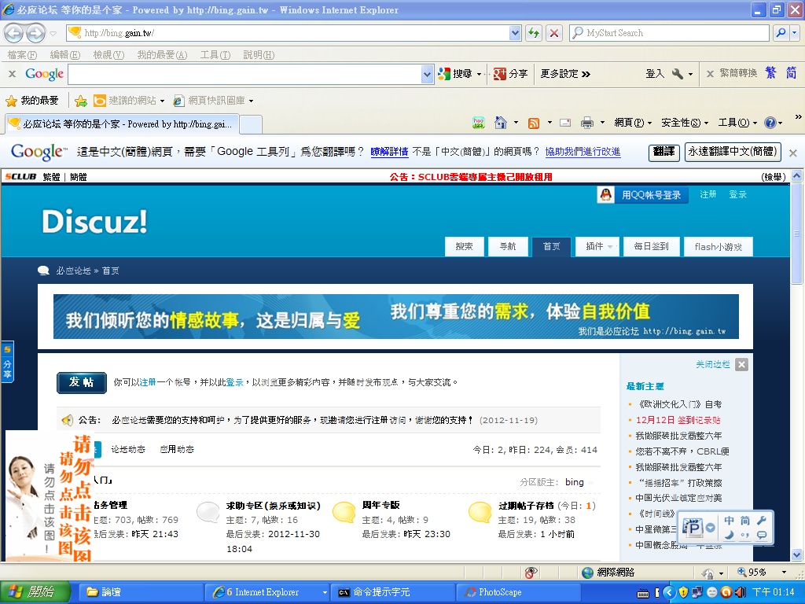Open the 安全性(S) command menu
805x604 pixels.
685,123
